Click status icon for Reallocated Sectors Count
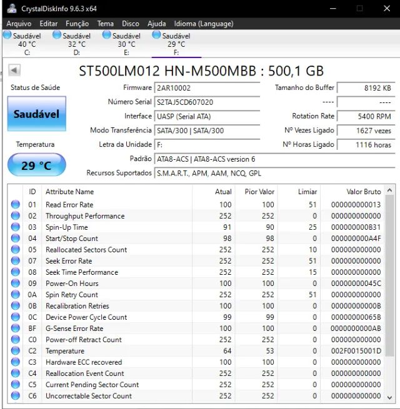This screenshot has height=409, width=400. (x=16, y=249)
